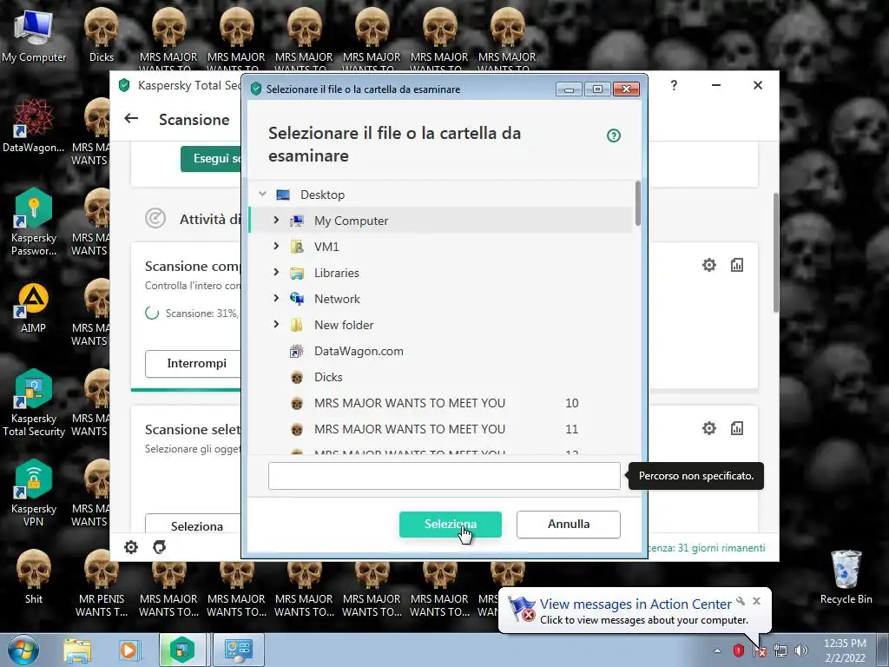Expand the New folder node
The width and height of the screenshot is (889, 667).
276,324
